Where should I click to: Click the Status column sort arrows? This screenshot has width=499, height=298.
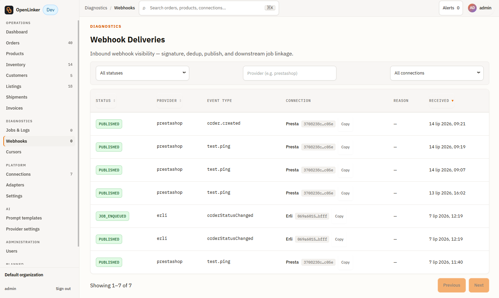pos(114,101)
